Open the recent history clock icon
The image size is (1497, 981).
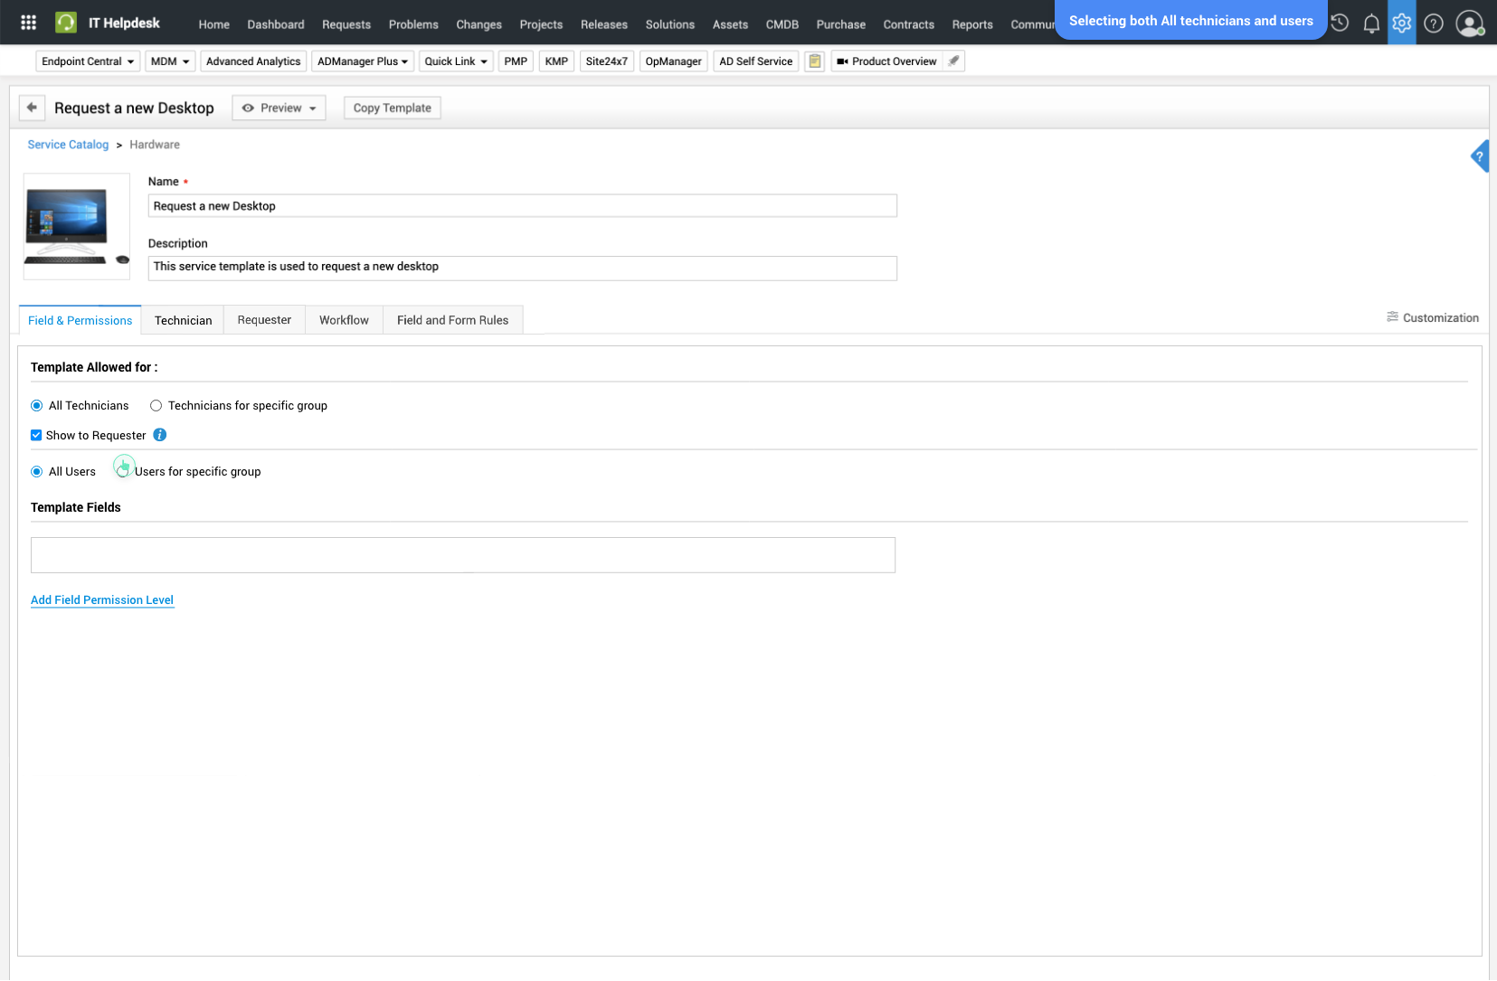[1340, 24]
